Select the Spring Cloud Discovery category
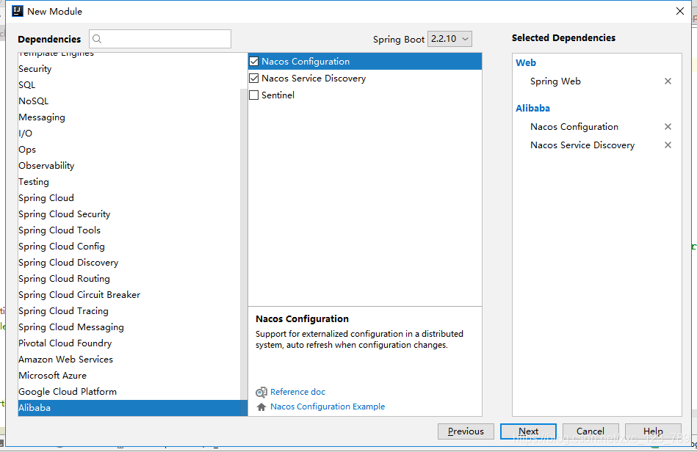697x452 pixels. (x=129, y=263)
